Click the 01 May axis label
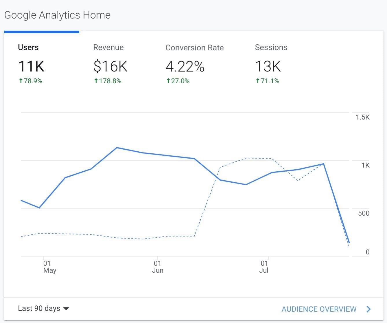387x323 pixels. 49,267
